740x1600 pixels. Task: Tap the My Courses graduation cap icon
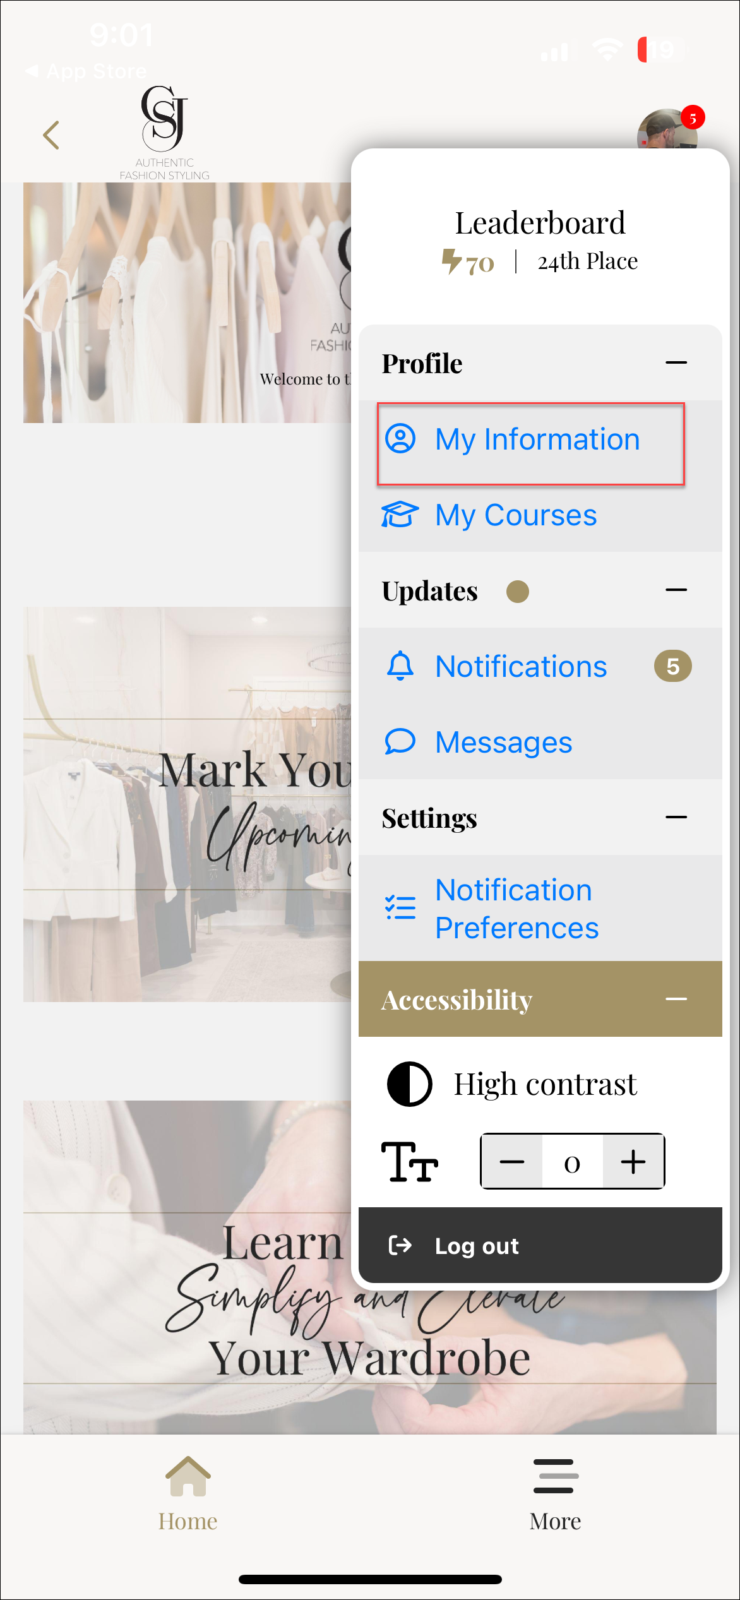pyautogui.click(x=400, y=515)
